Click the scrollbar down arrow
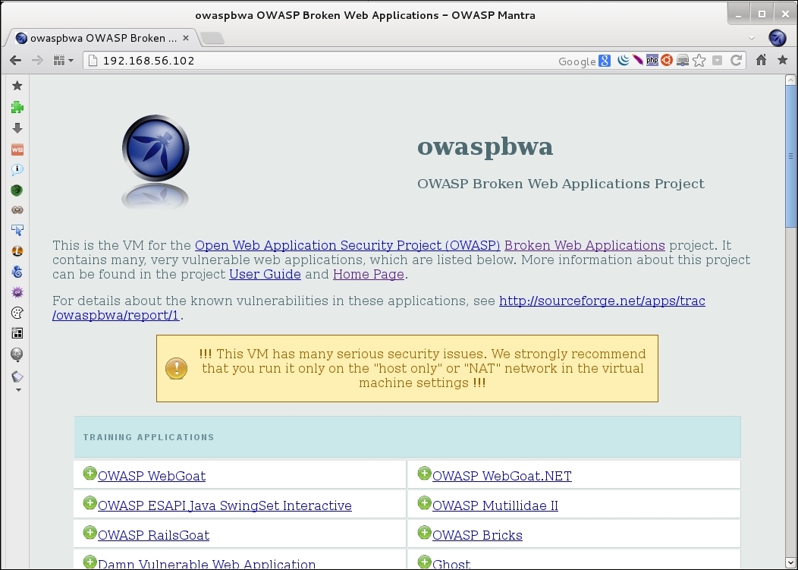 pos(791,562)
